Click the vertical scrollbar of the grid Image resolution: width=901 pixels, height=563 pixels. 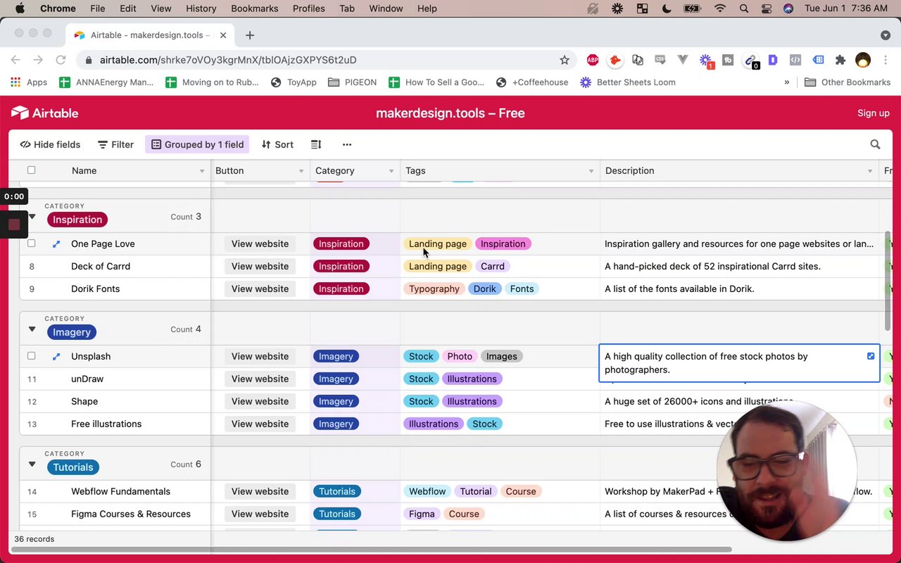887,281
